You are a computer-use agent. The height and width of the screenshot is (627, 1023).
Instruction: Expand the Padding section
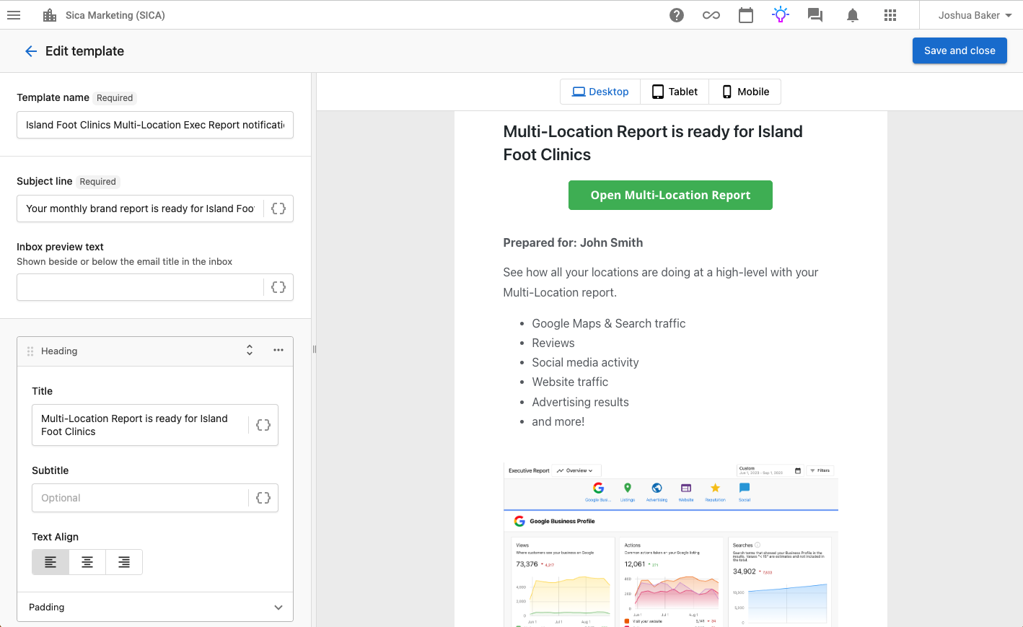pyautogui.click(x=155, y=607)
